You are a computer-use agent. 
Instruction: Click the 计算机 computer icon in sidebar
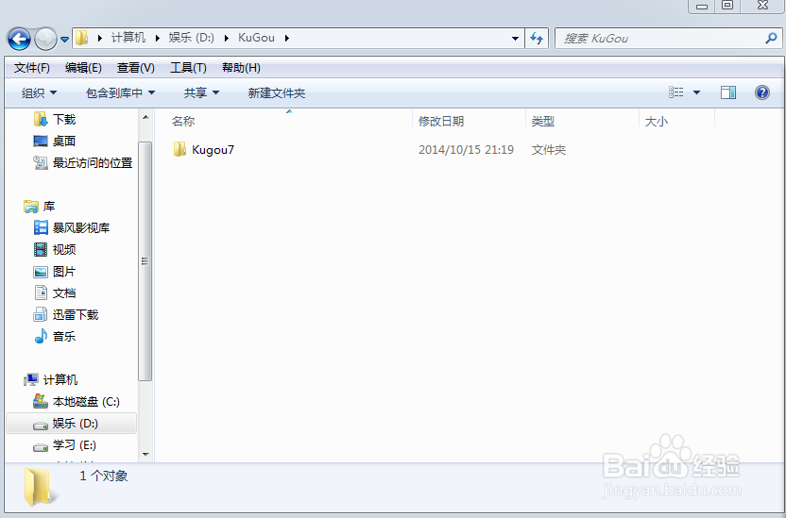click(x=31, y=379)
